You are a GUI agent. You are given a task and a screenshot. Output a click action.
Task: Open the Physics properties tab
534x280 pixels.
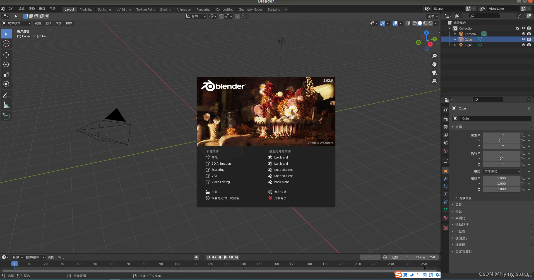point(446,194)
